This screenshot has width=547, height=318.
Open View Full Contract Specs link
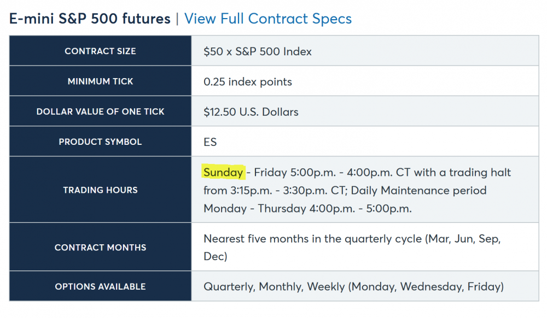268,19
